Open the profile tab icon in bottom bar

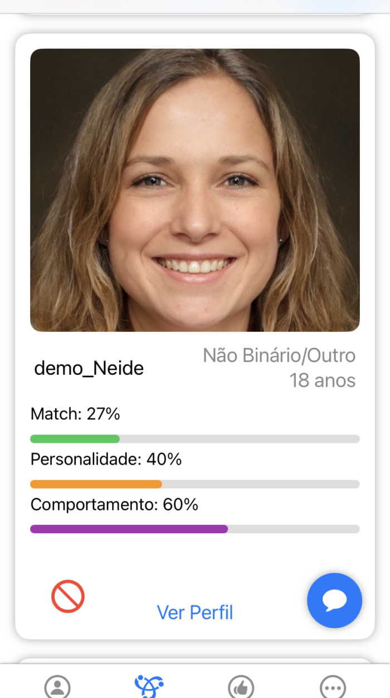[57, 687]
